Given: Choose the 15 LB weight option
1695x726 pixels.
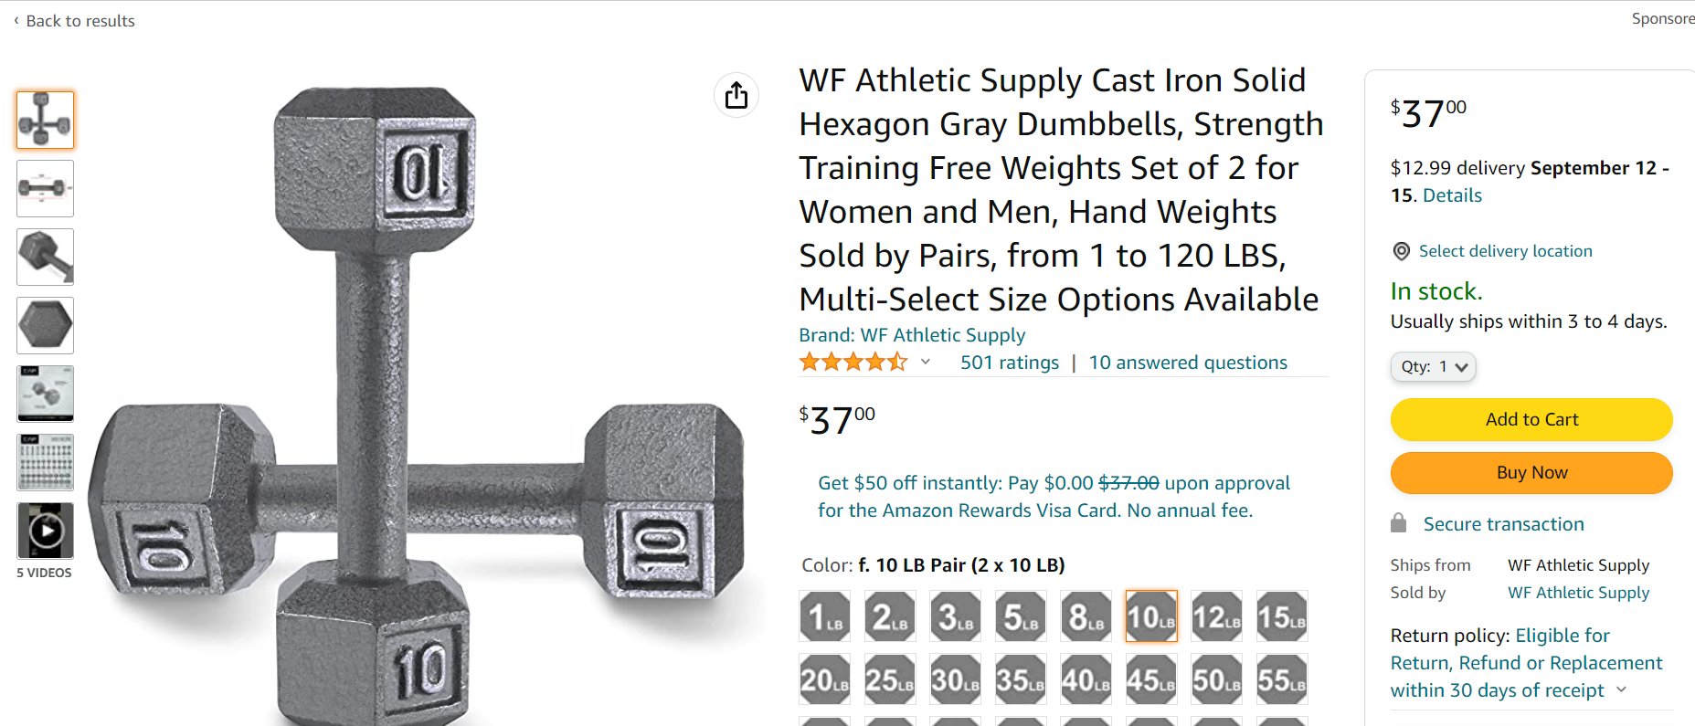Looking at the screenshot, I should [1281, 616].
